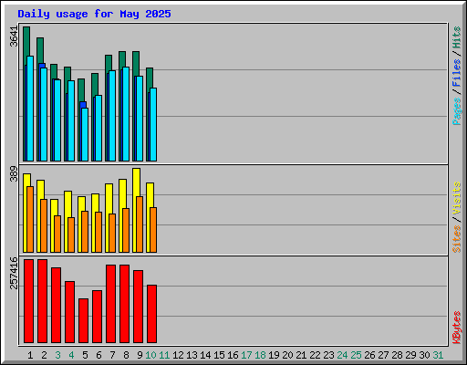467x365 pixels.
Task: Click day '20' on the x-axis
Action: click(287, 355)
